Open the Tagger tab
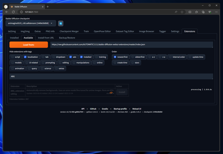This screenshot has height=154, width=223. coord(163,31)
